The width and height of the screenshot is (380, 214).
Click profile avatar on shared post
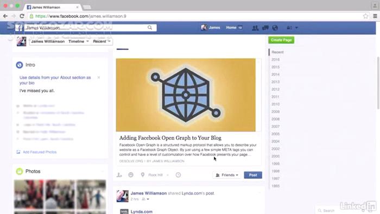point(122,196)
